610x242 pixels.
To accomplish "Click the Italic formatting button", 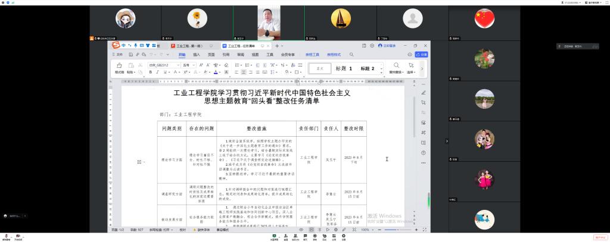I will (x=157, y=72).
